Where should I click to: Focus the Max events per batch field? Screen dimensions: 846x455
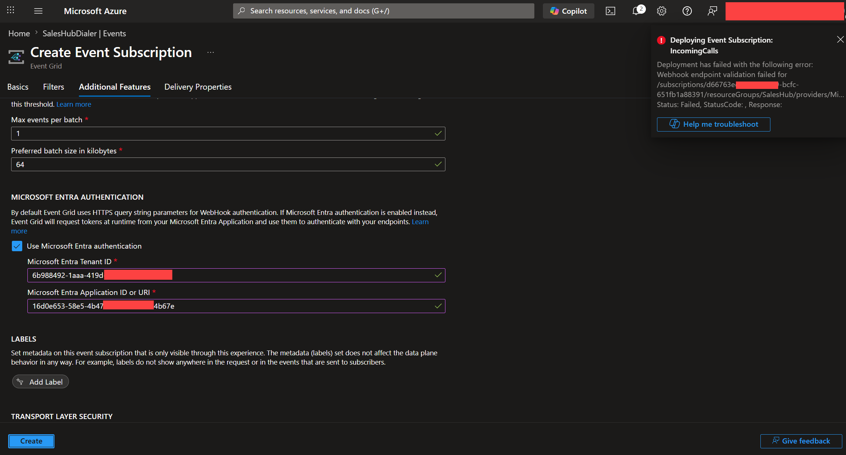228,133
